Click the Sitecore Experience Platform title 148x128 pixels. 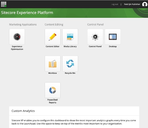pyautogui.click(x=27, y=13)
